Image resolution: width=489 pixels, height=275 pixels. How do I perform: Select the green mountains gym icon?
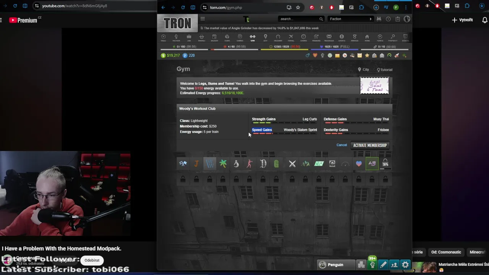[306, 164]
